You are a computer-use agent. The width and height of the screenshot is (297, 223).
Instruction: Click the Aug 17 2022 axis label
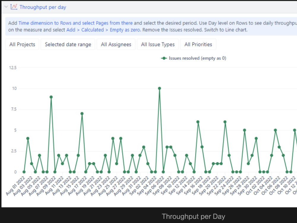point(77,186)
